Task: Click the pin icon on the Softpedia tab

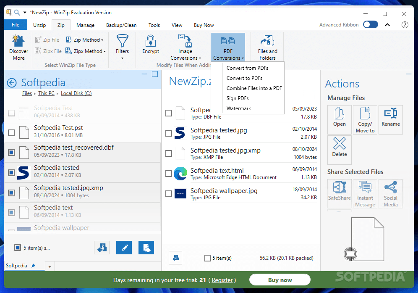Action: pos(33,266)
